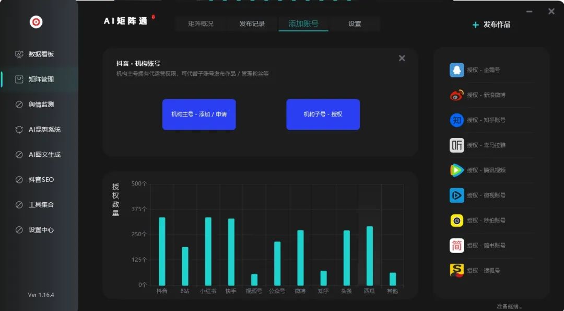The height and width of the screenshot is (311, 564).
Task: Click the Ver 1.16.4 version text
Action: (x=41, y=295)
